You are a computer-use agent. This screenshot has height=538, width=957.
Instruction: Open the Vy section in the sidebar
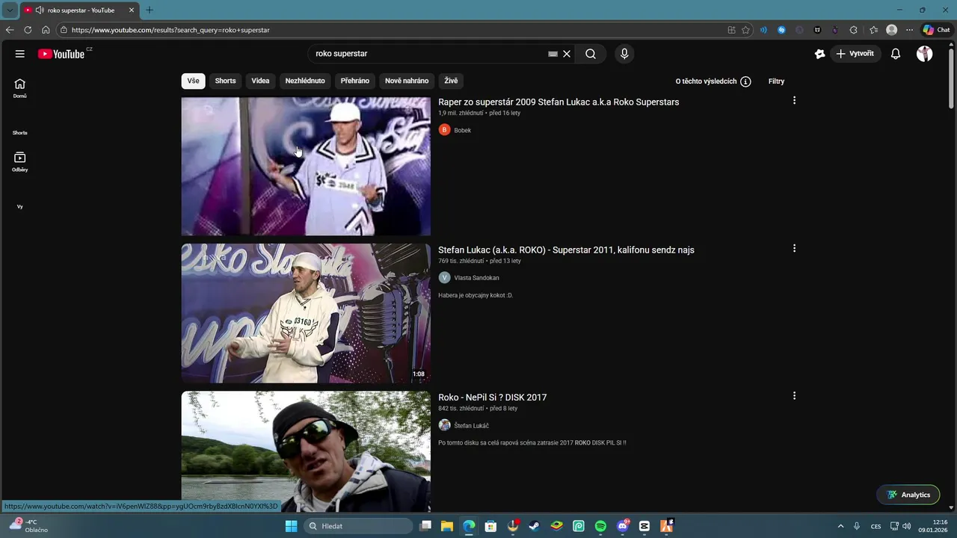pyautogui.click(x=20, y=206)
